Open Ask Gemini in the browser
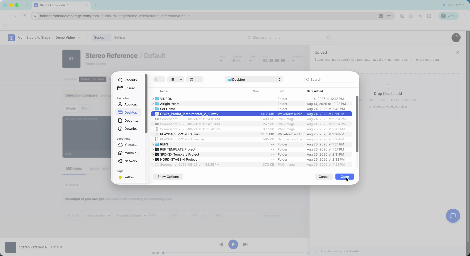 click(454, 5)
